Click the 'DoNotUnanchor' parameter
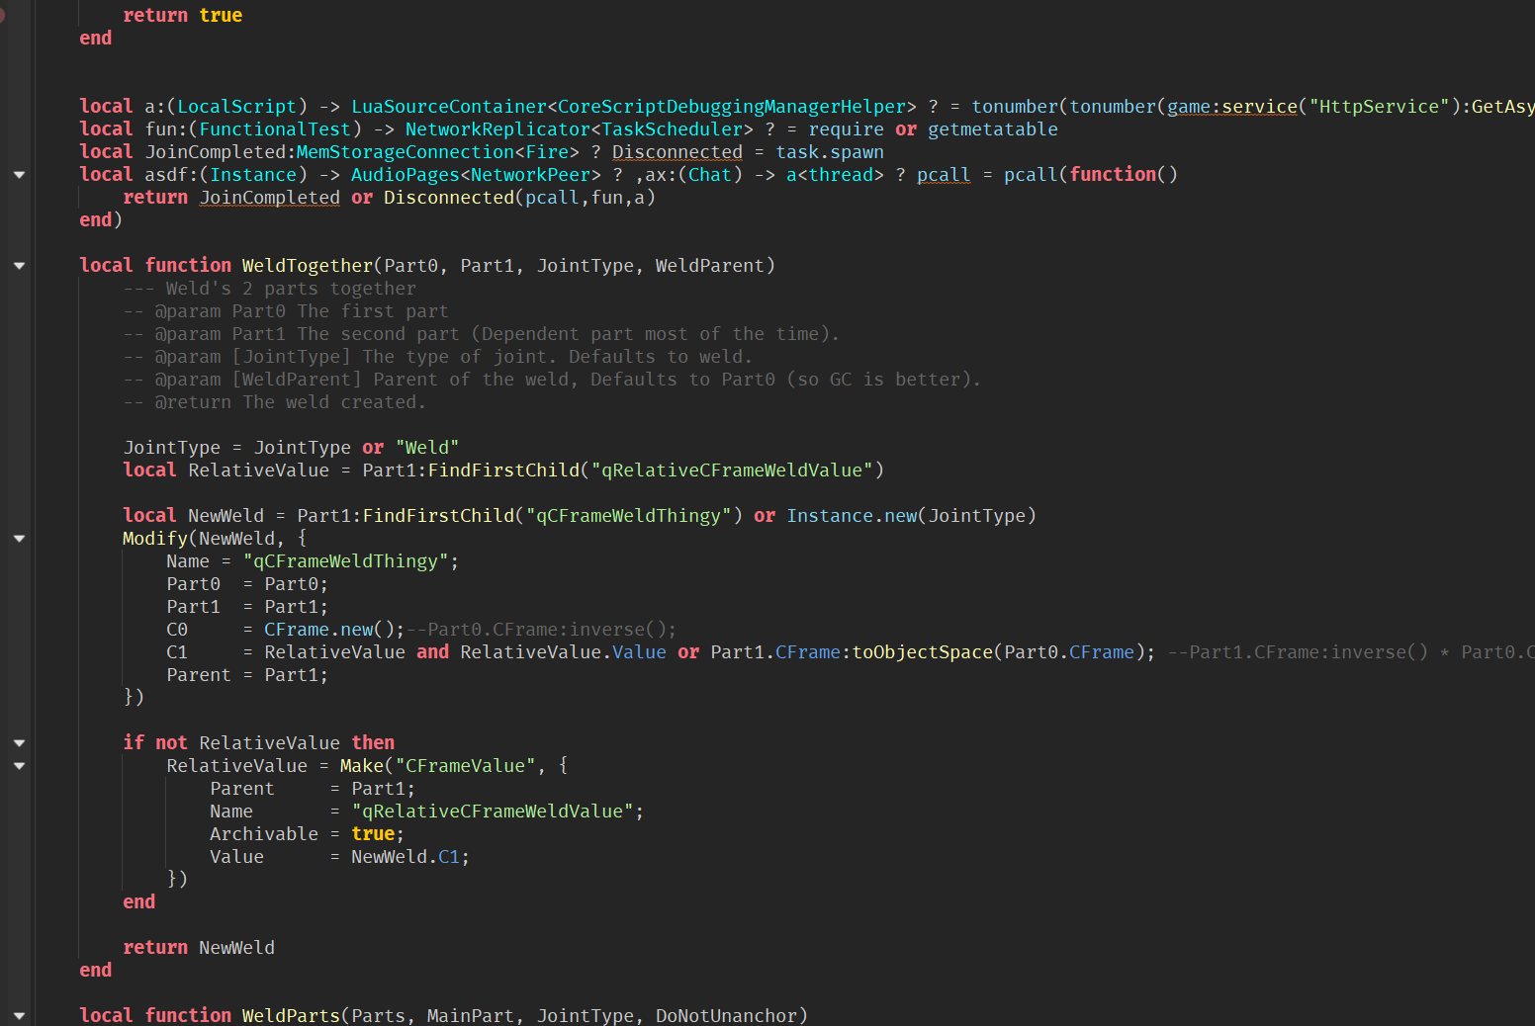 tap(727, 1015)
